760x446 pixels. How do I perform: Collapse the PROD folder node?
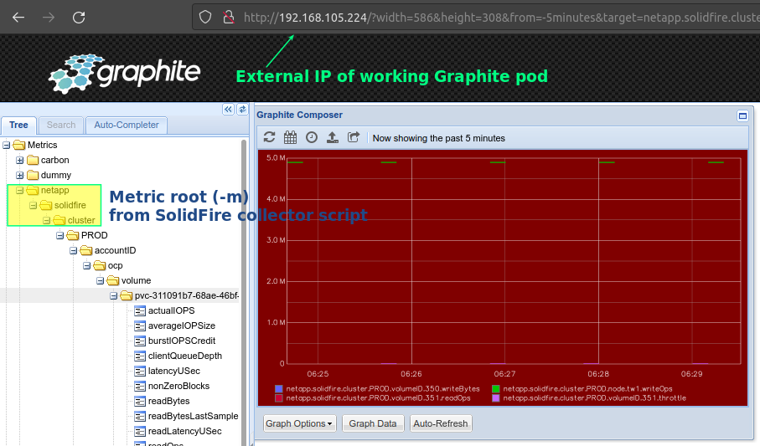[x=60, y=235]
